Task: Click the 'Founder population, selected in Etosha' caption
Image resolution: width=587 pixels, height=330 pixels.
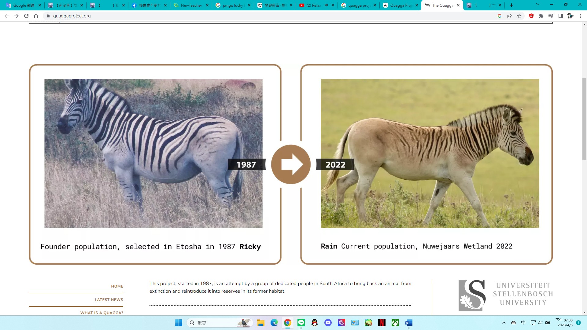Action: point(151,247)
